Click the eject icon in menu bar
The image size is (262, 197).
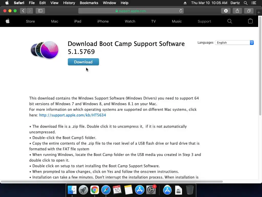[x=185, y=3]
